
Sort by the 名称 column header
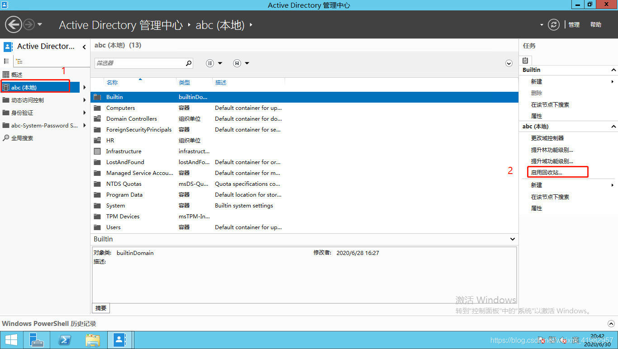[112, 83]
